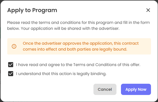
Task: Click the checkmark icon beside 'I understand' text
Action: click(x=11, y=74)
